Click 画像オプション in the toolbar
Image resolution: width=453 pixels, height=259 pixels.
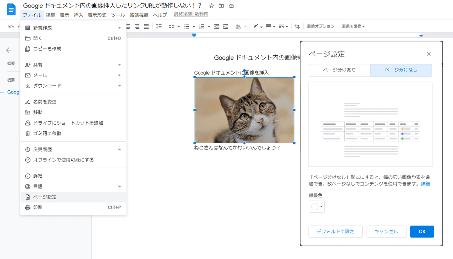point(320,26)
